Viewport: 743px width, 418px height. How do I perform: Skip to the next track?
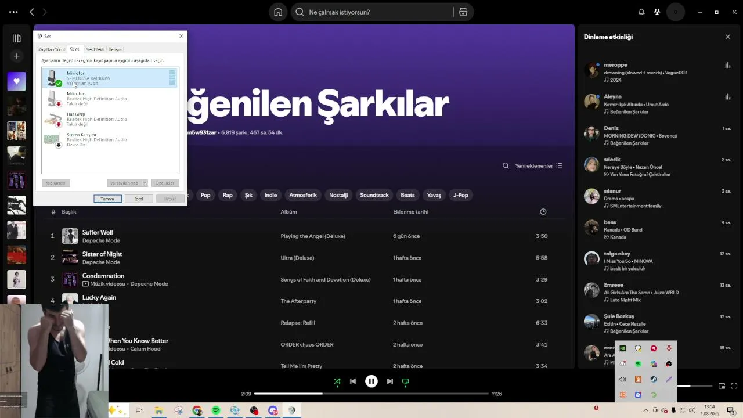(x=390, y=381)
